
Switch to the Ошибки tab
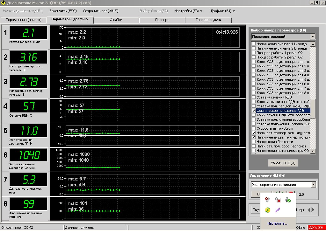coord(116,20)
